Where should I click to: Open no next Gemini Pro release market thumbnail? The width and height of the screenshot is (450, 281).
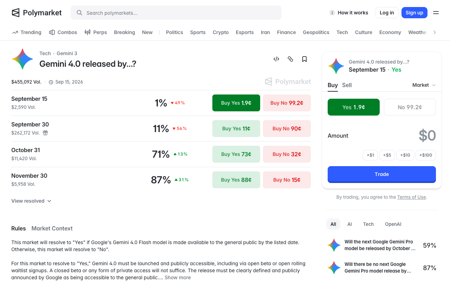point(334,268)
